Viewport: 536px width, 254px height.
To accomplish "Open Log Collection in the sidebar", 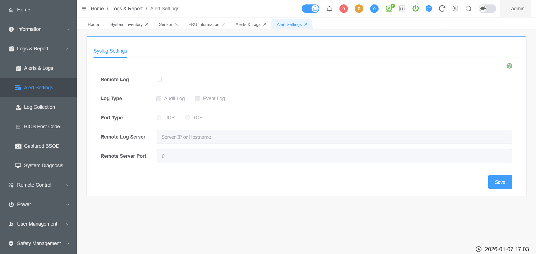I will pos(39,107).
